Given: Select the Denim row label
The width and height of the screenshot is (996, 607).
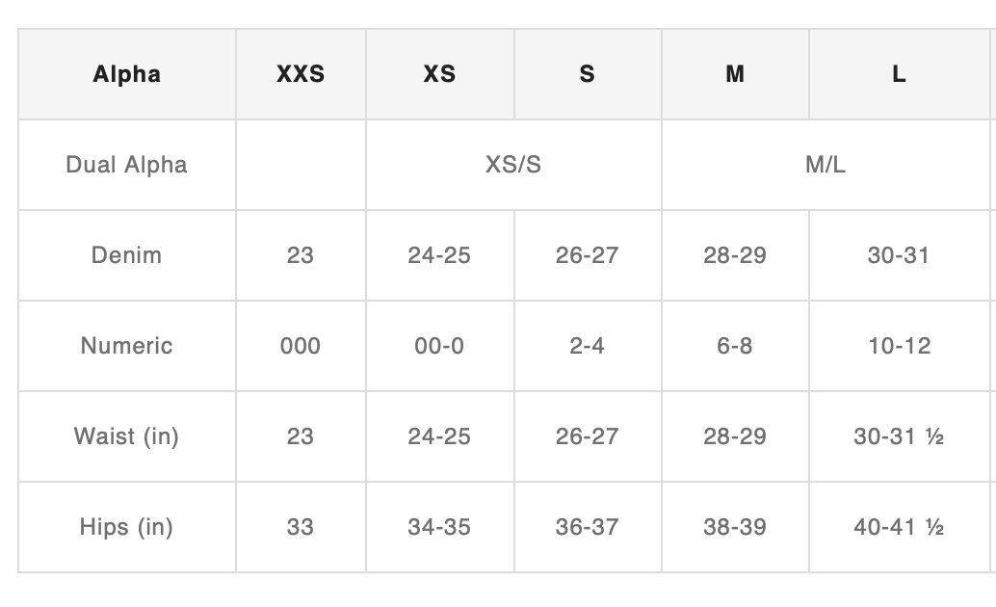Looking at the screenshot, I should pos(127,255).
